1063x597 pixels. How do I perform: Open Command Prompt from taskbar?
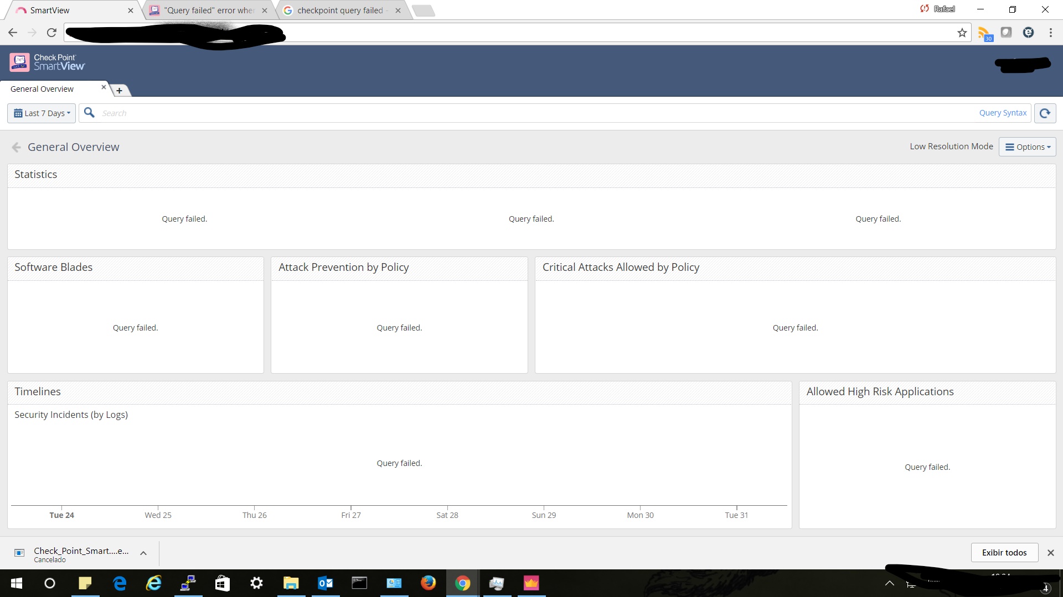pos(359,583)
